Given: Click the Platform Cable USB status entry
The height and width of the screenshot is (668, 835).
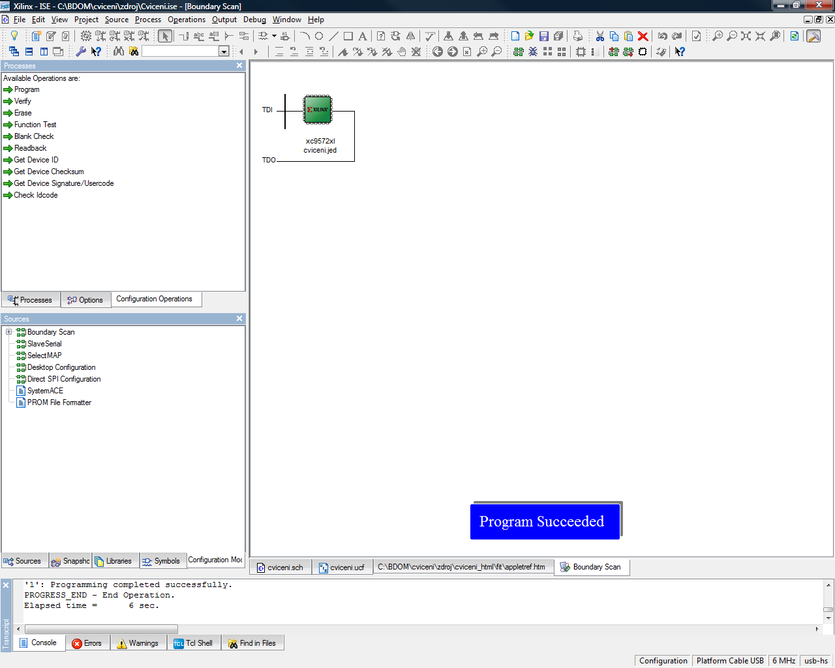Looking at the screenshot, I should point(730,661).
